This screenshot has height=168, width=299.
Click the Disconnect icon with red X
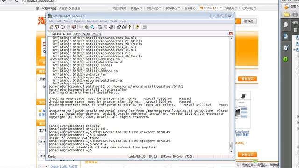pyautogui.click(x=74, y=27)
